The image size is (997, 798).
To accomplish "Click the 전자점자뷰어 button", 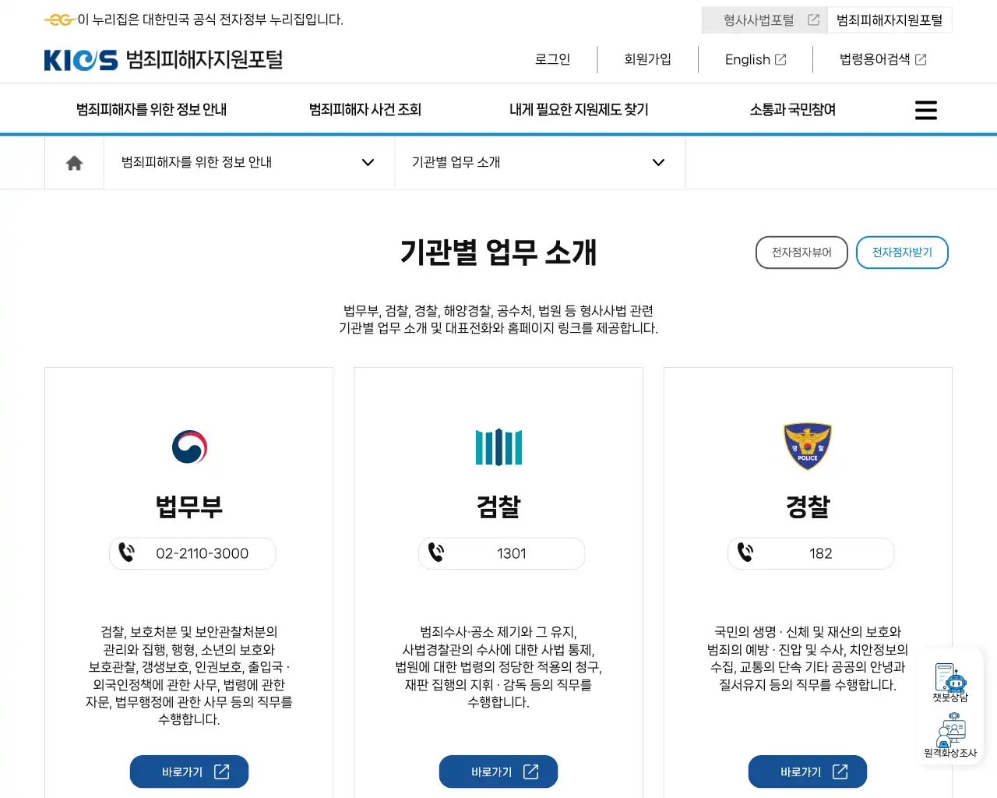I will pos(801,252).
